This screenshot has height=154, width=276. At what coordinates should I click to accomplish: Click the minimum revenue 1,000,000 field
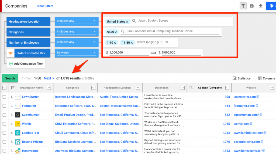(129, 53)
